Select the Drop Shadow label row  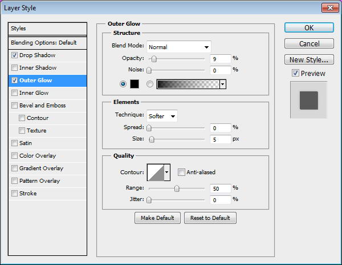pos(47,55)
